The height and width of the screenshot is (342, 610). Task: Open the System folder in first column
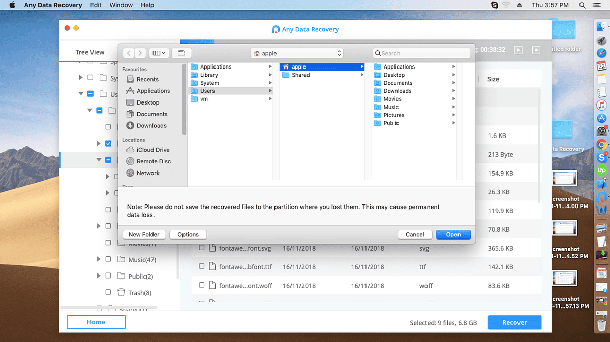[x=231, y=83]
